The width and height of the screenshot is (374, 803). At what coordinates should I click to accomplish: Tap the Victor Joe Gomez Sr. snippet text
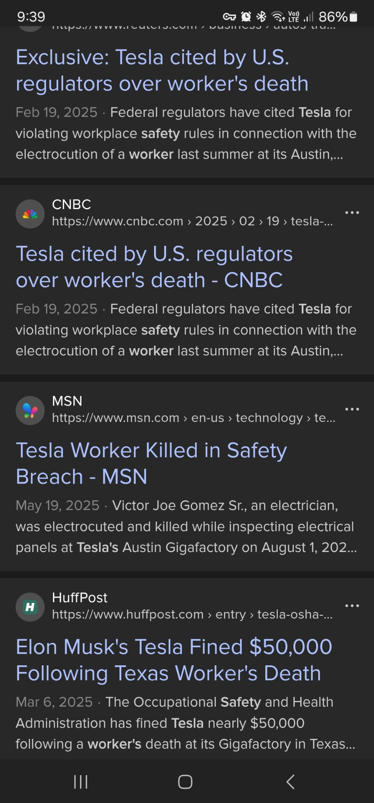(x=186, y=526)
